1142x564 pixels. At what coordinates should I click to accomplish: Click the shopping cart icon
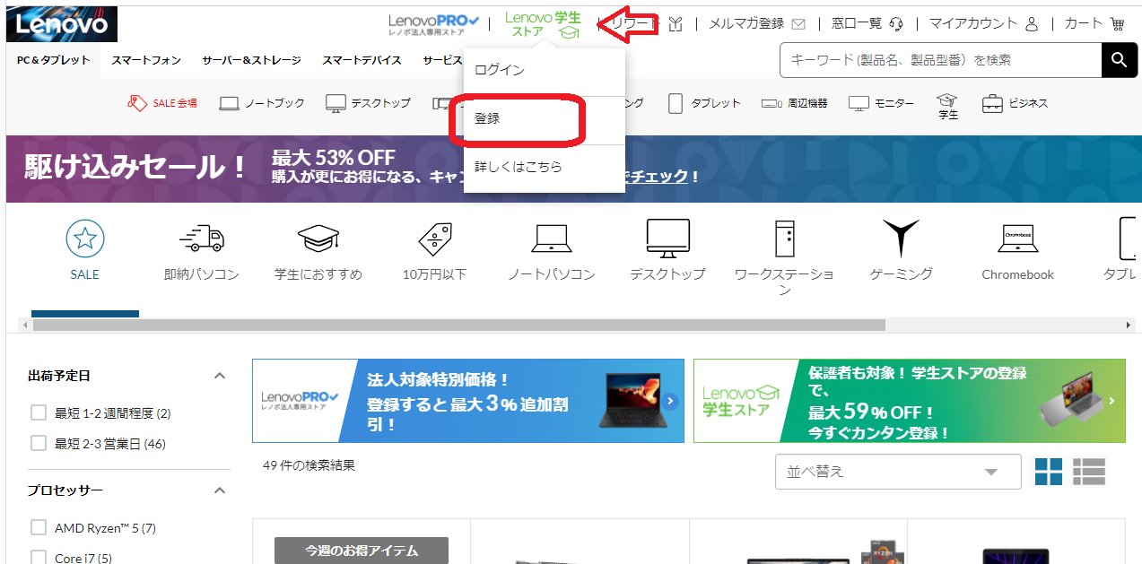pos(1117,23)
